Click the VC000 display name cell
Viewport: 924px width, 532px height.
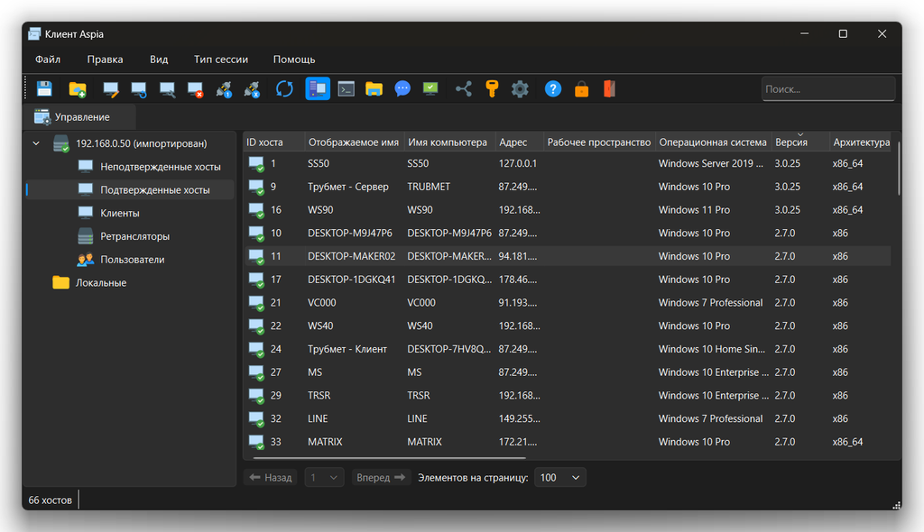click(322, 303)
